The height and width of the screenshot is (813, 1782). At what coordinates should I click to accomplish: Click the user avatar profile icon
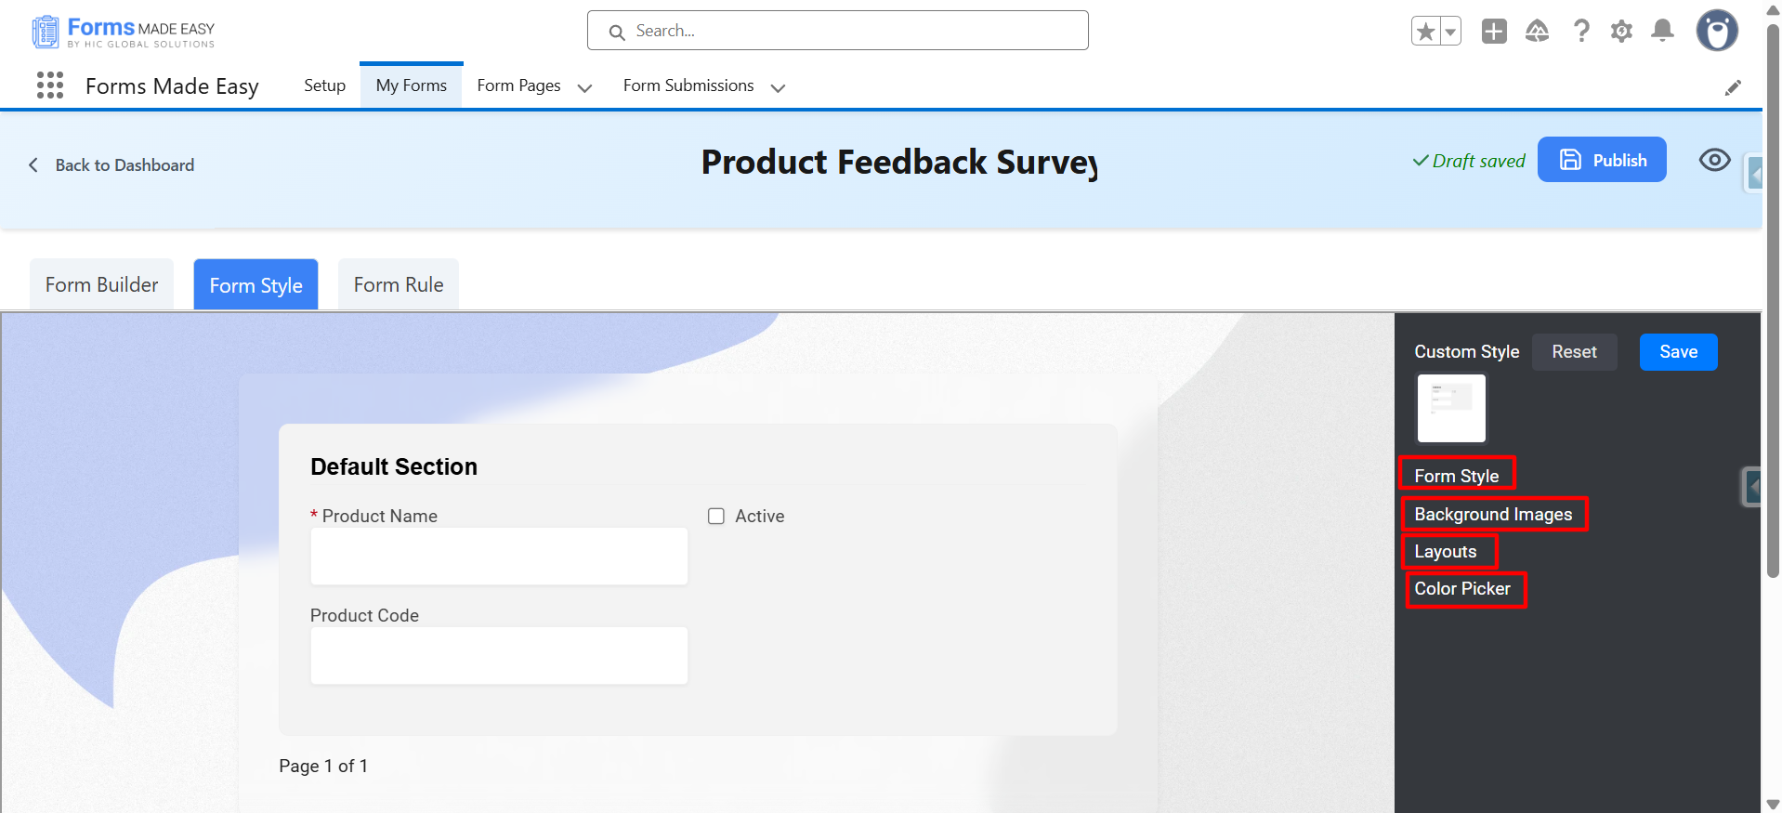1716,32
